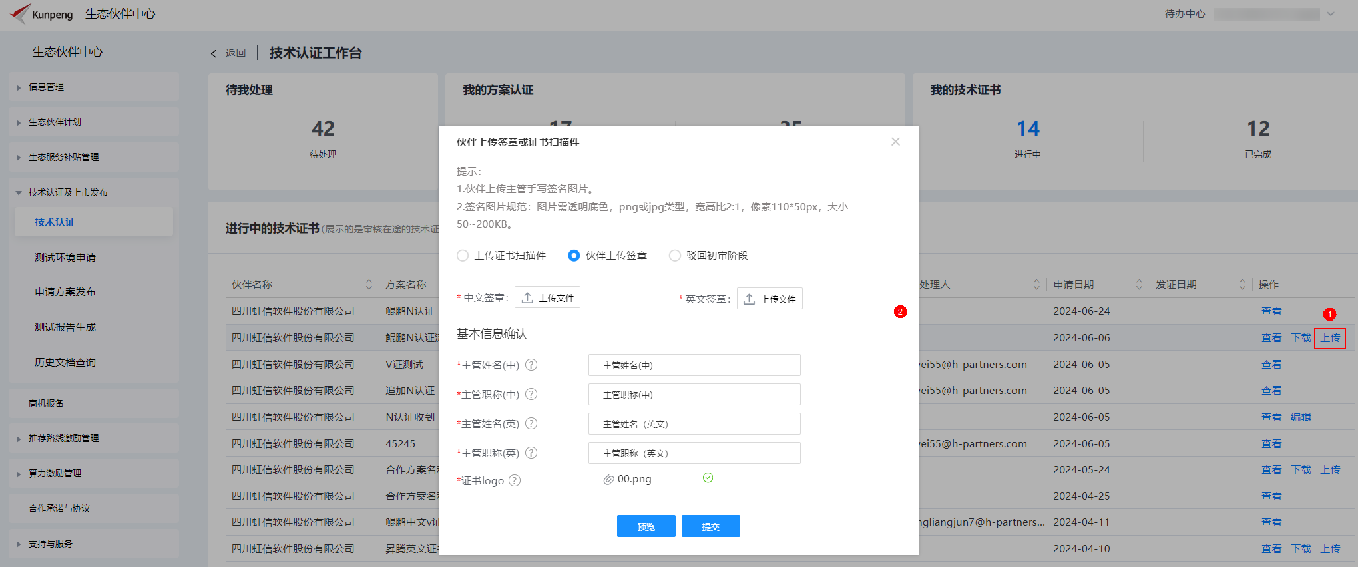The width and height of the screenshot is (1358, 567).
Task: Click the Kunpeng logo icon
Action: coord(20,13)
